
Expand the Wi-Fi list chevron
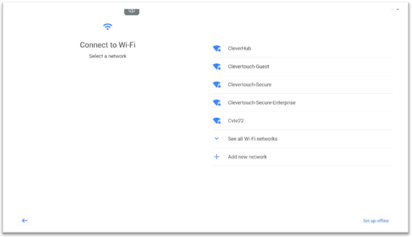(217, 139)
